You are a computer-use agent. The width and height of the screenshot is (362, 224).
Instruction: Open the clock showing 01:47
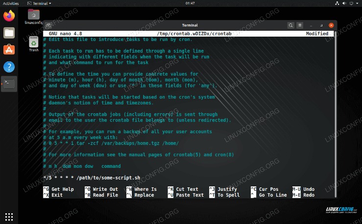pyautogui.click(x=190, y=3)
